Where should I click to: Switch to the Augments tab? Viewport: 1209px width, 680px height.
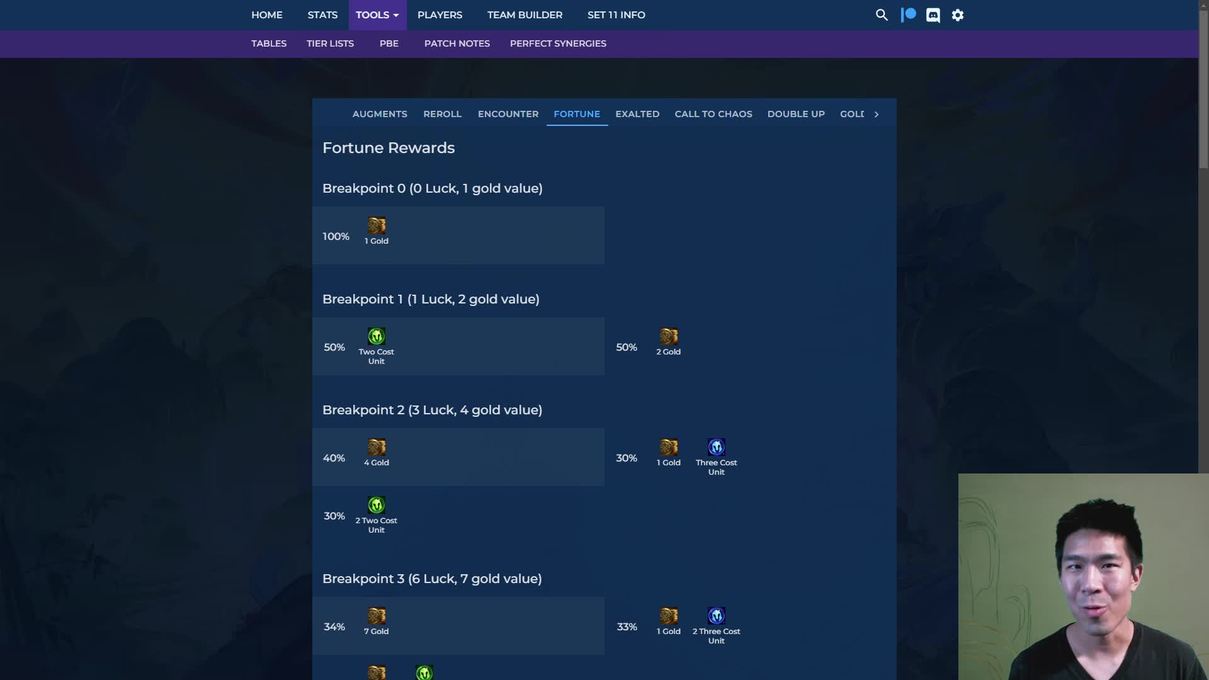tap(380, 114)
